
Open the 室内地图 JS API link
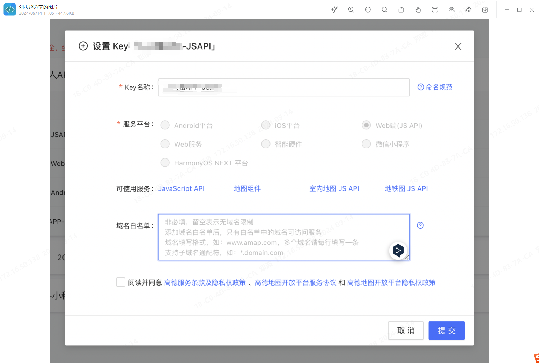coord(334,188)
